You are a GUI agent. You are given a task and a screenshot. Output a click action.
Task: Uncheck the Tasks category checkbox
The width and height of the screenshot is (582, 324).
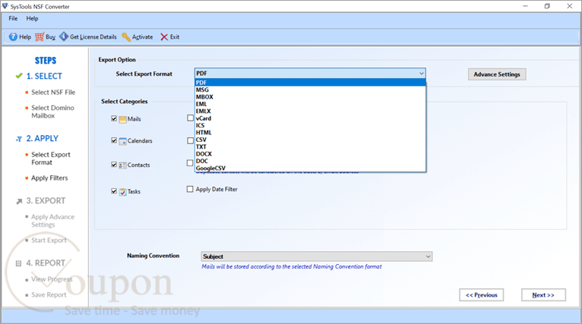tap(114, 191)
